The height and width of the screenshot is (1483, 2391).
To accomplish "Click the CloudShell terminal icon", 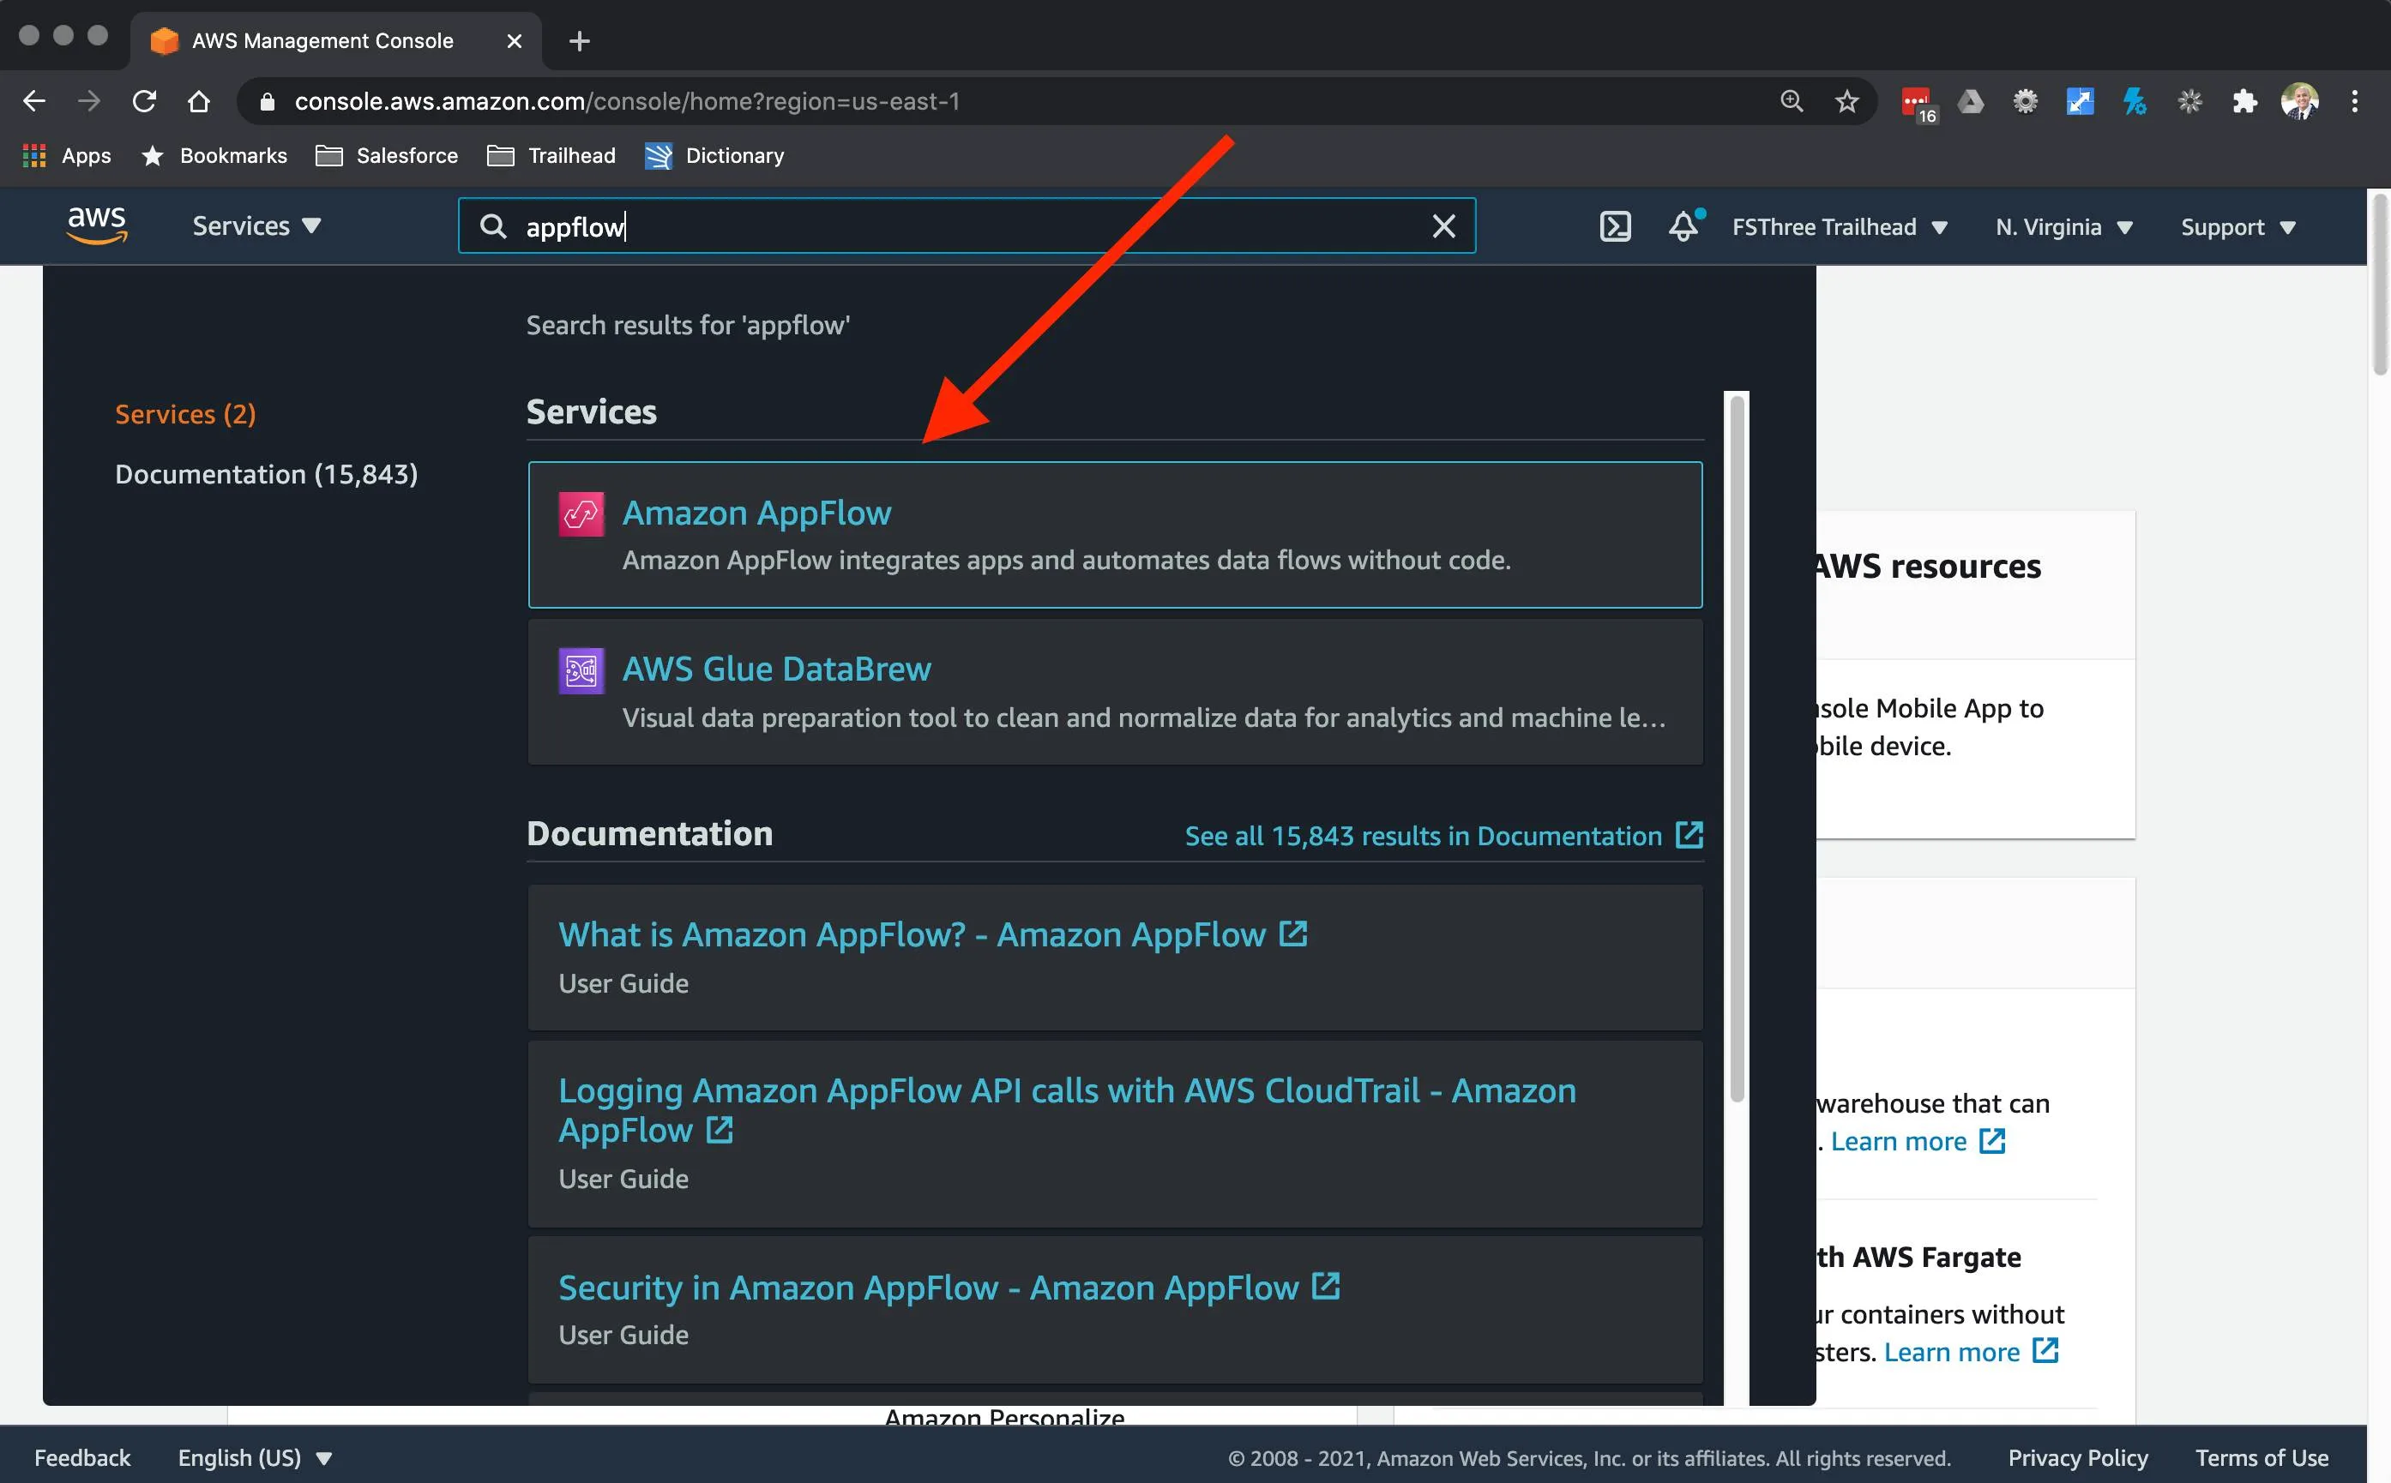I will [1613, 224].
